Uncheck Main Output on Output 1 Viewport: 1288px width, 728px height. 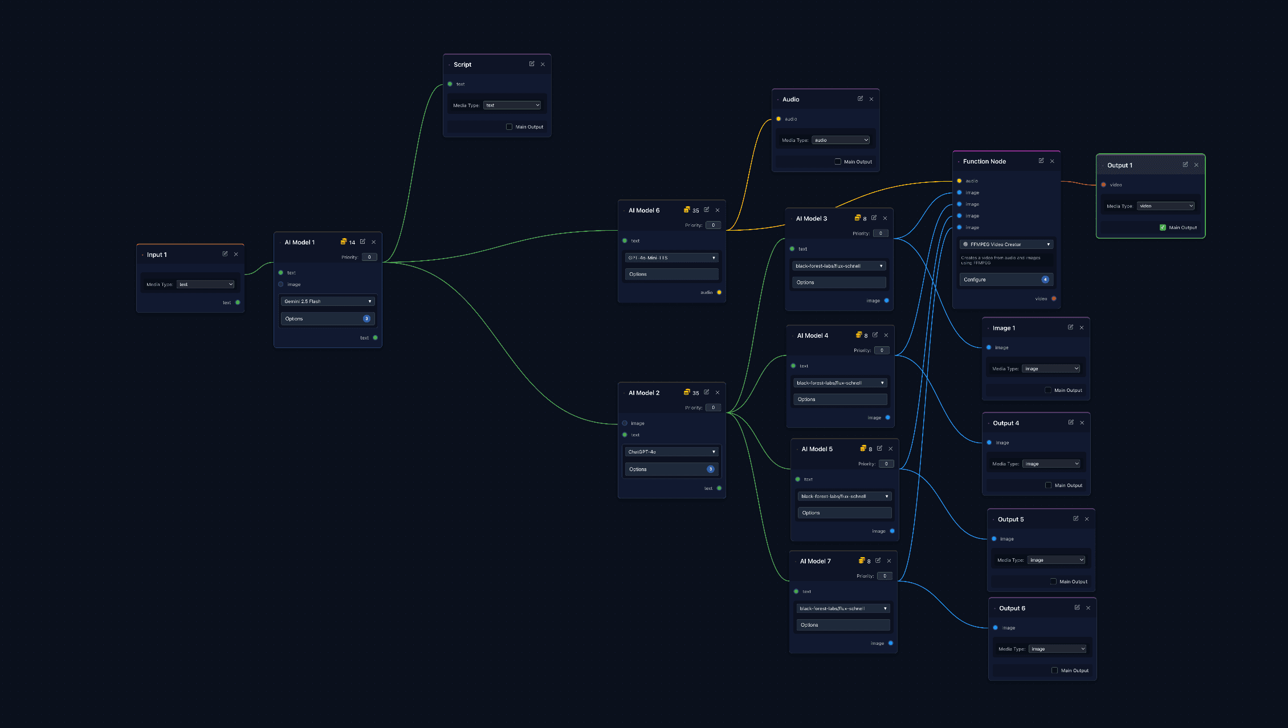pos(1163,227)
